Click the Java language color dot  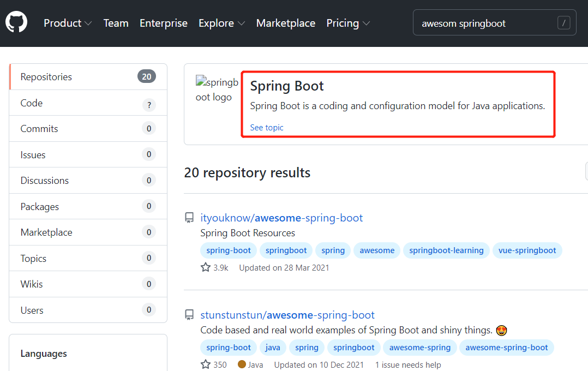tap(242, 364)
